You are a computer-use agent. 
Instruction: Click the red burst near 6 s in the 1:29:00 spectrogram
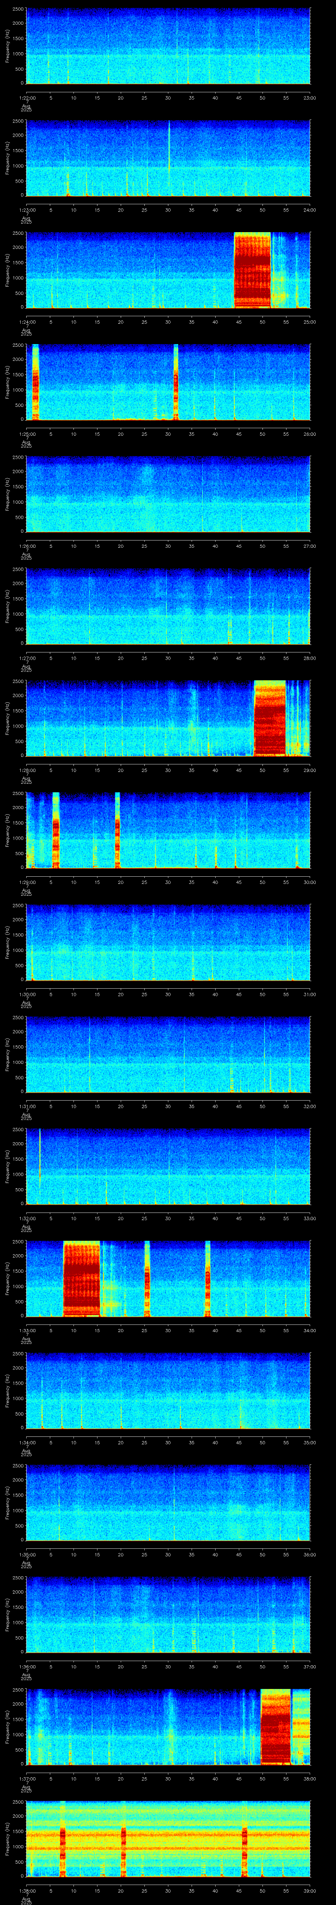56,830
